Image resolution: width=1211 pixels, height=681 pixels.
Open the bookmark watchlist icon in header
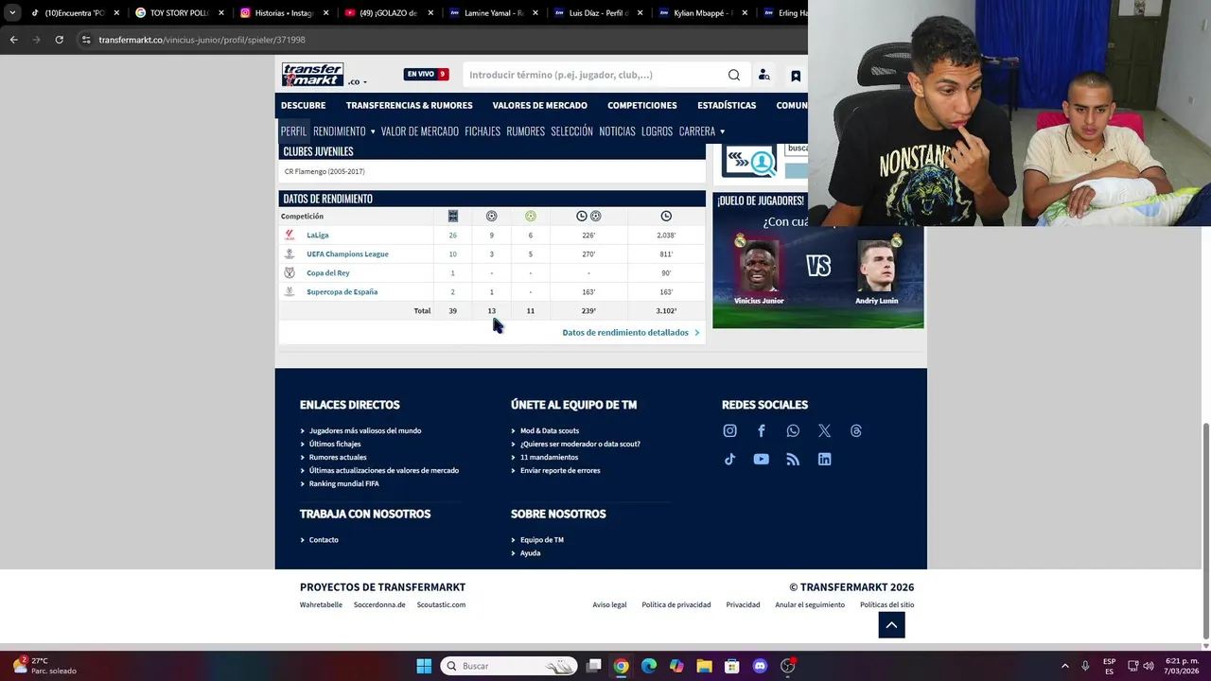coord(796,76)
